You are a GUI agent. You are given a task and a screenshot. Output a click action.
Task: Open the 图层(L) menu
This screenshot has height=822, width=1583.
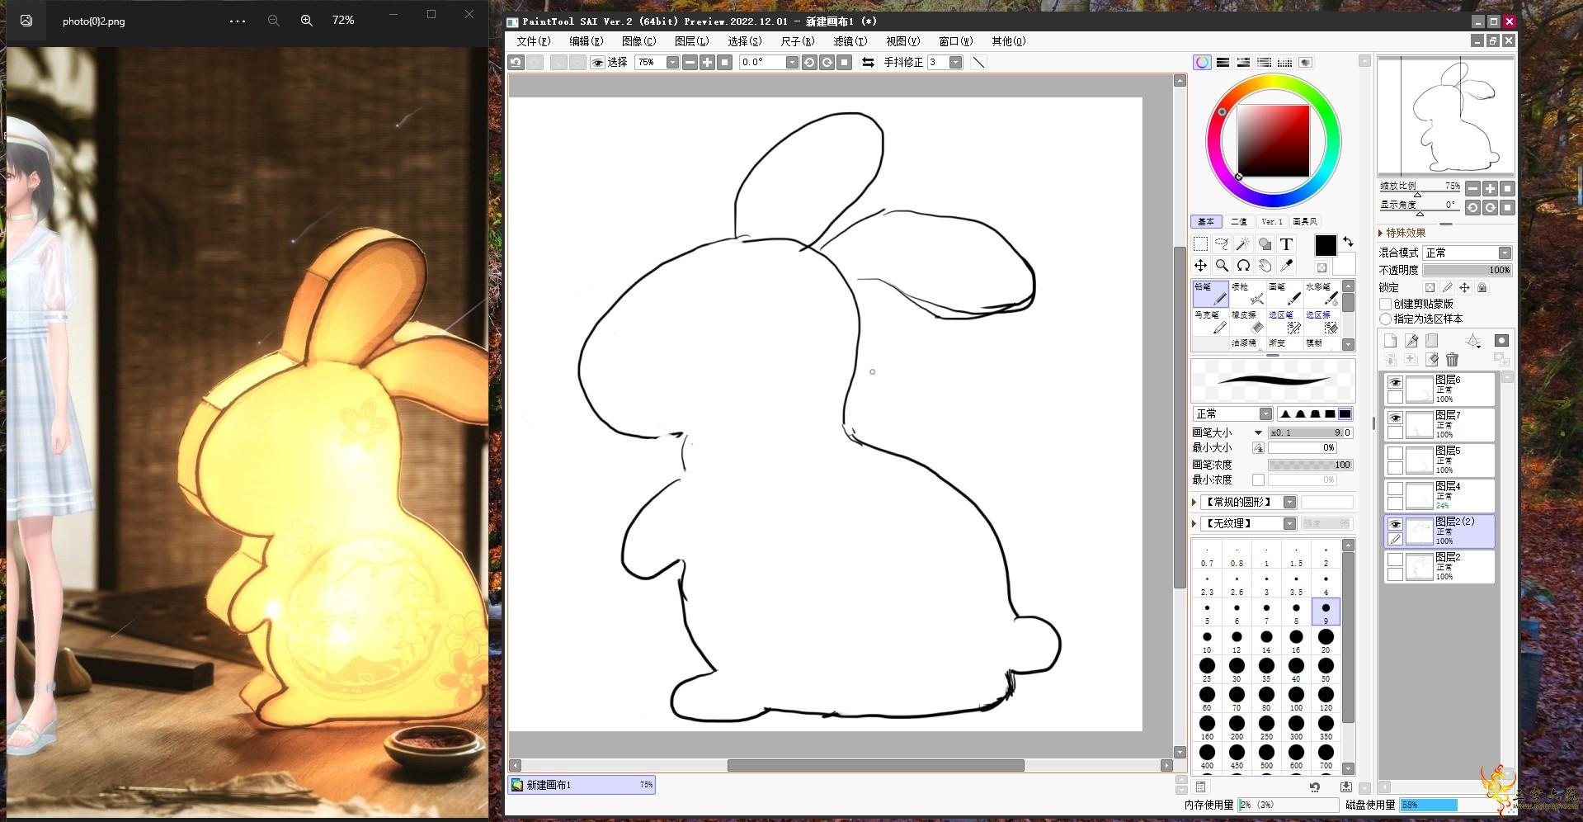tap(691, 41)
